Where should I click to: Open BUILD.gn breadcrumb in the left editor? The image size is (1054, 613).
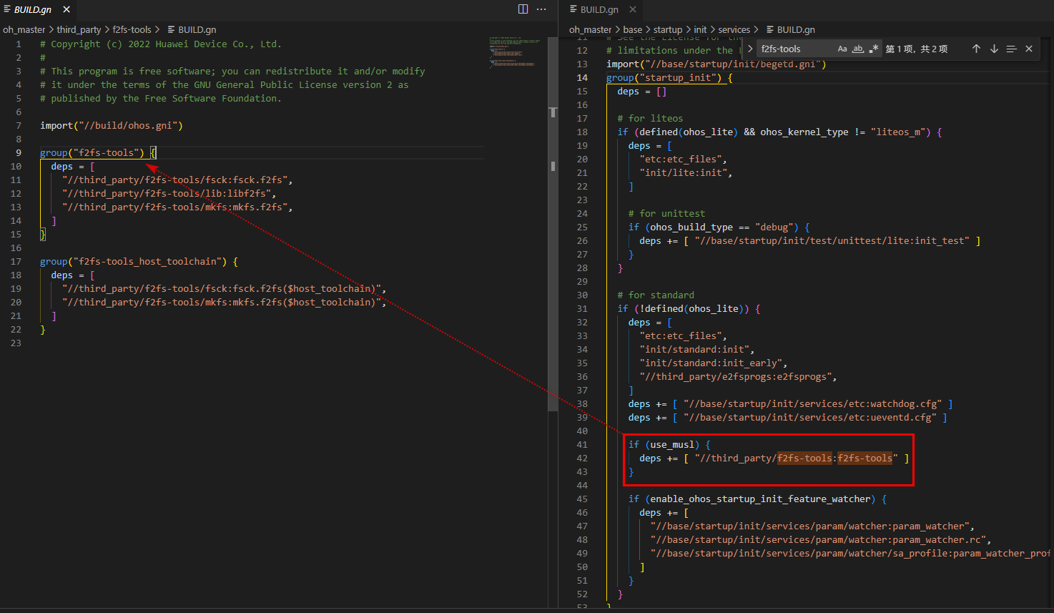pos(192,29)
